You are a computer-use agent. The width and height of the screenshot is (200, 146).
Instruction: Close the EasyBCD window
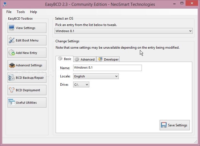[192, 3]
